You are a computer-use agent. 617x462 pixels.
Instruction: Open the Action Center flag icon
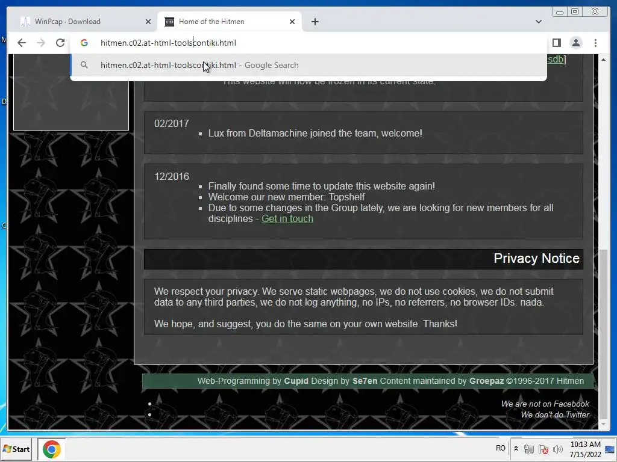coord(543,449)
